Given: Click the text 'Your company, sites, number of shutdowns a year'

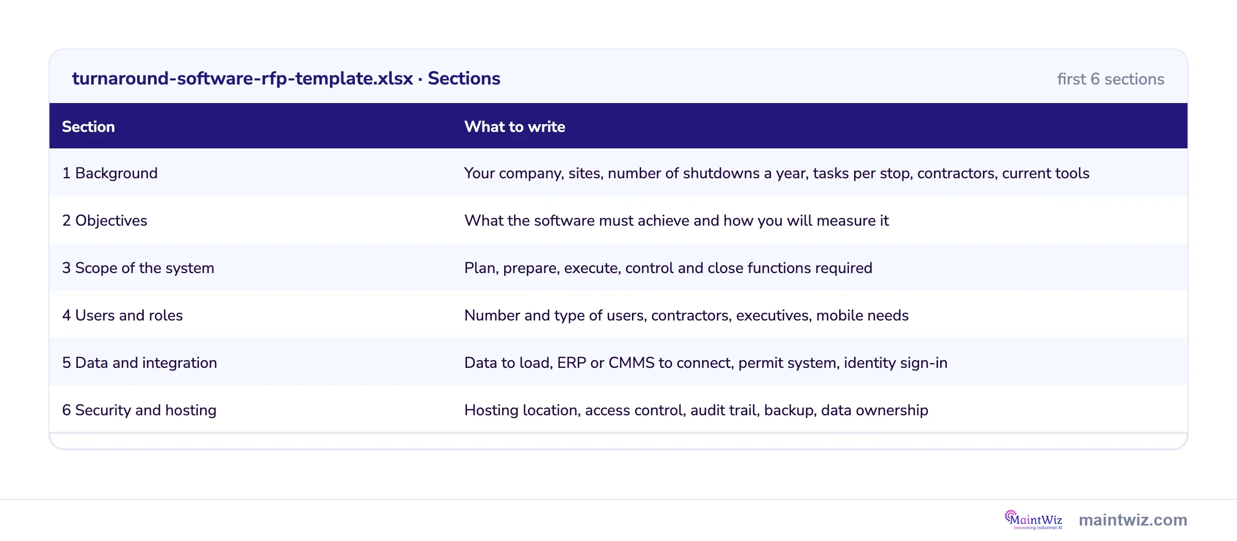Looking at the screenshot, I should coord(636,174).
